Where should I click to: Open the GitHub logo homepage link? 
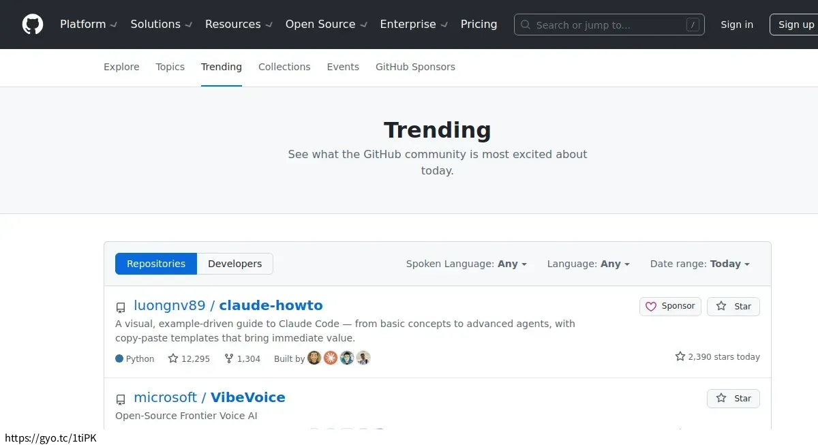pyautogui.click(x=33, y=25)
